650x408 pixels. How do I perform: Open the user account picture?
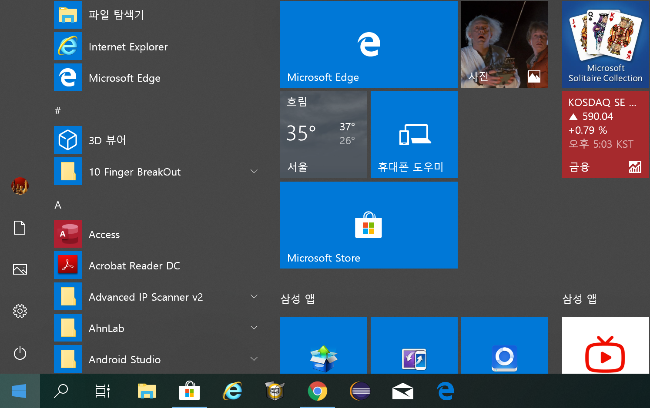point(20,186)
